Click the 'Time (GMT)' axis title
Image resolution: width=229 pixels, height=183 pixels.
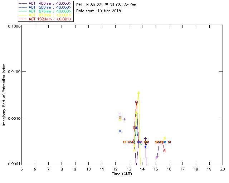coord(122,174)
